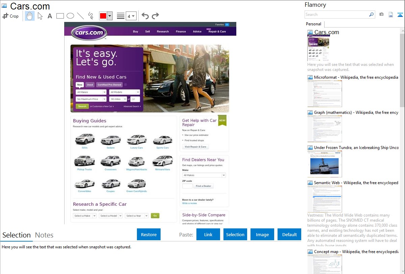Undo the last annotation
Image resolution: width=405 pixels, height=274 pixels.
click(x=145, y=16)
